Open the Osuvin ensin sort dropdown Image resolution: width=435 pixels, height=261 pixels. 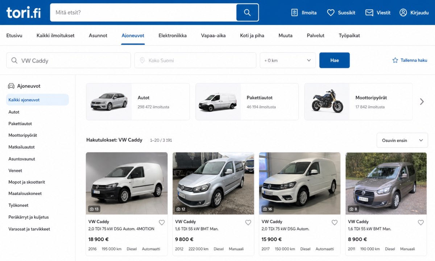click(402, 140)
